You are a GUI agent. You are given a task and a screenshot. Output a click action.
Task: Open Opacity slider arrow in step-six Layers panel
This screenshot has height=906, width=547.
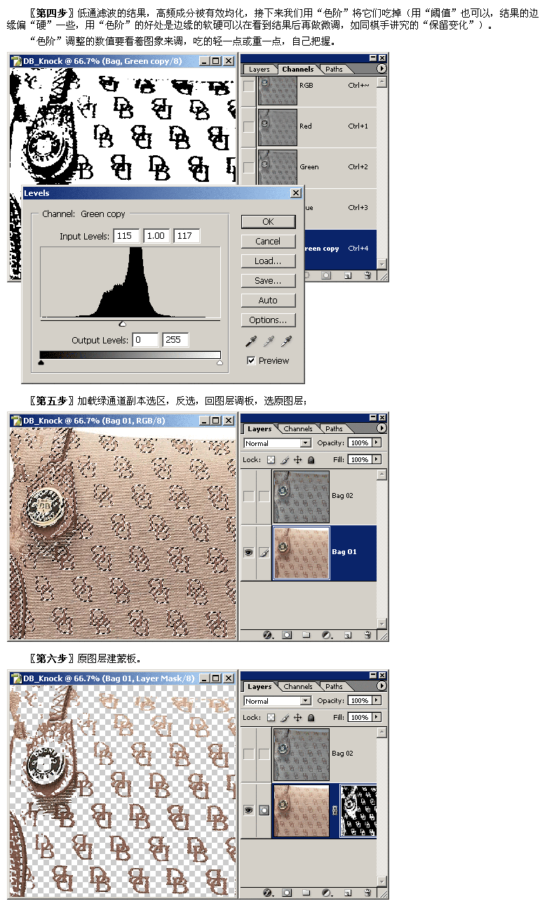click(x=377, y=701)
